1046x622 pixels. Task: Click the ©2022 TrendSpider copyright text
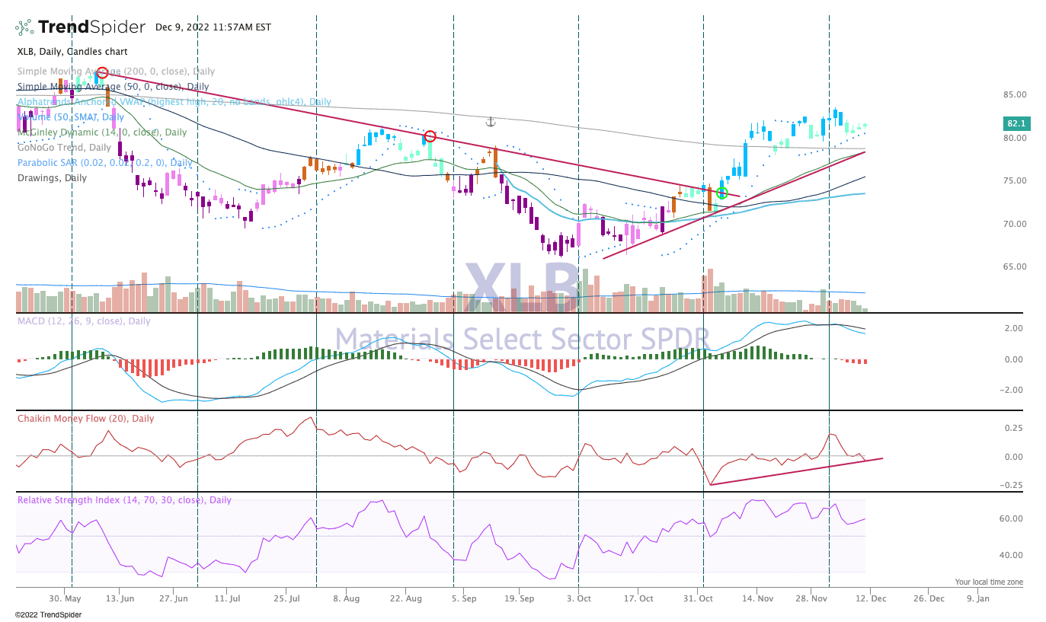[48, 614]
